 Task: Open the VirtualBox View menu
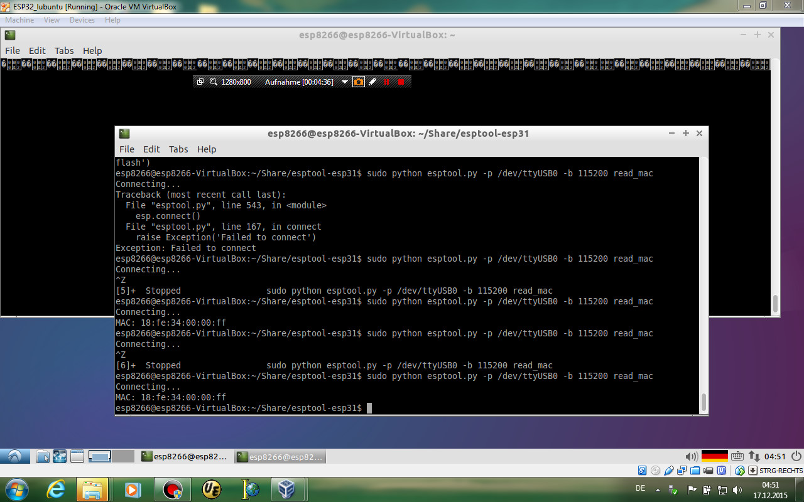coord(52,20)
